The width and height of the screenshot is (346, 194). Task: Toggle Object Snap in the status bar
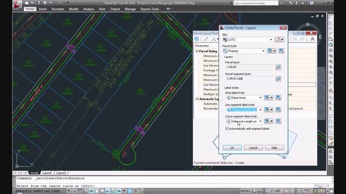click(x=97, y=191)
